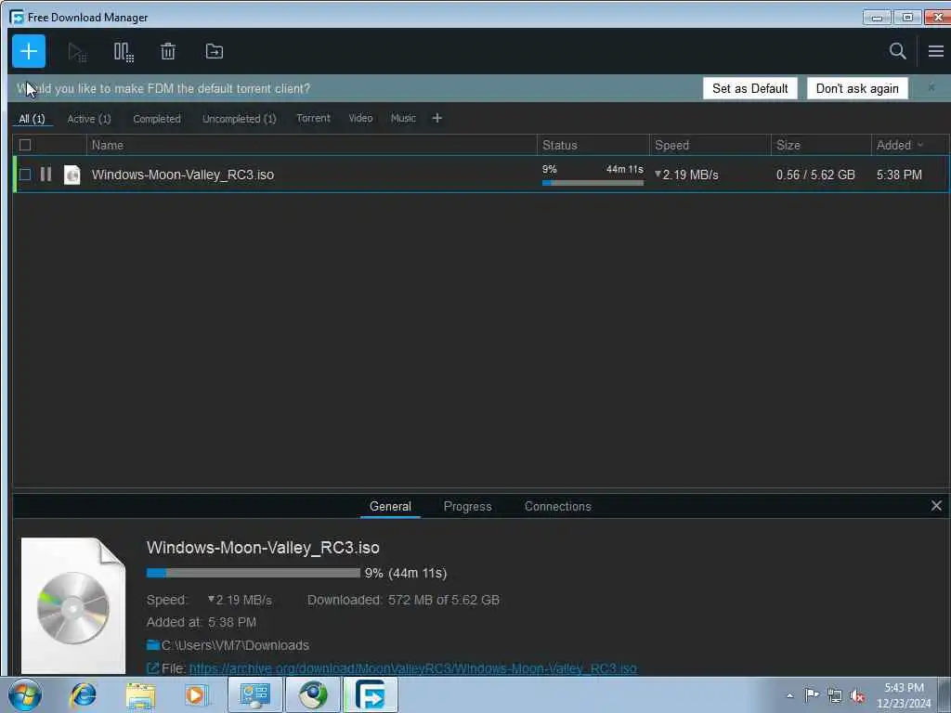
Task: Switch to the Progress details tab
Action: coord(467,506)
